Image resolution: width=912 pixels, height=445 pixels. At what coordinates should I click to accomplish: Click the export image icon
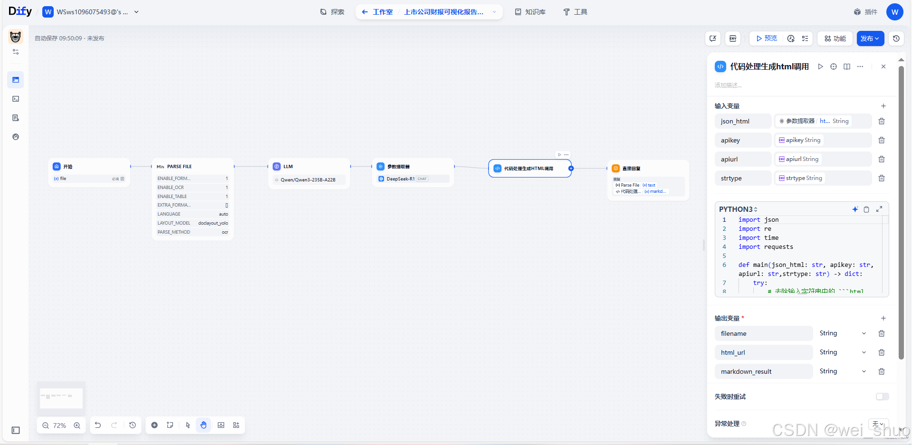[x=221, y=425]
